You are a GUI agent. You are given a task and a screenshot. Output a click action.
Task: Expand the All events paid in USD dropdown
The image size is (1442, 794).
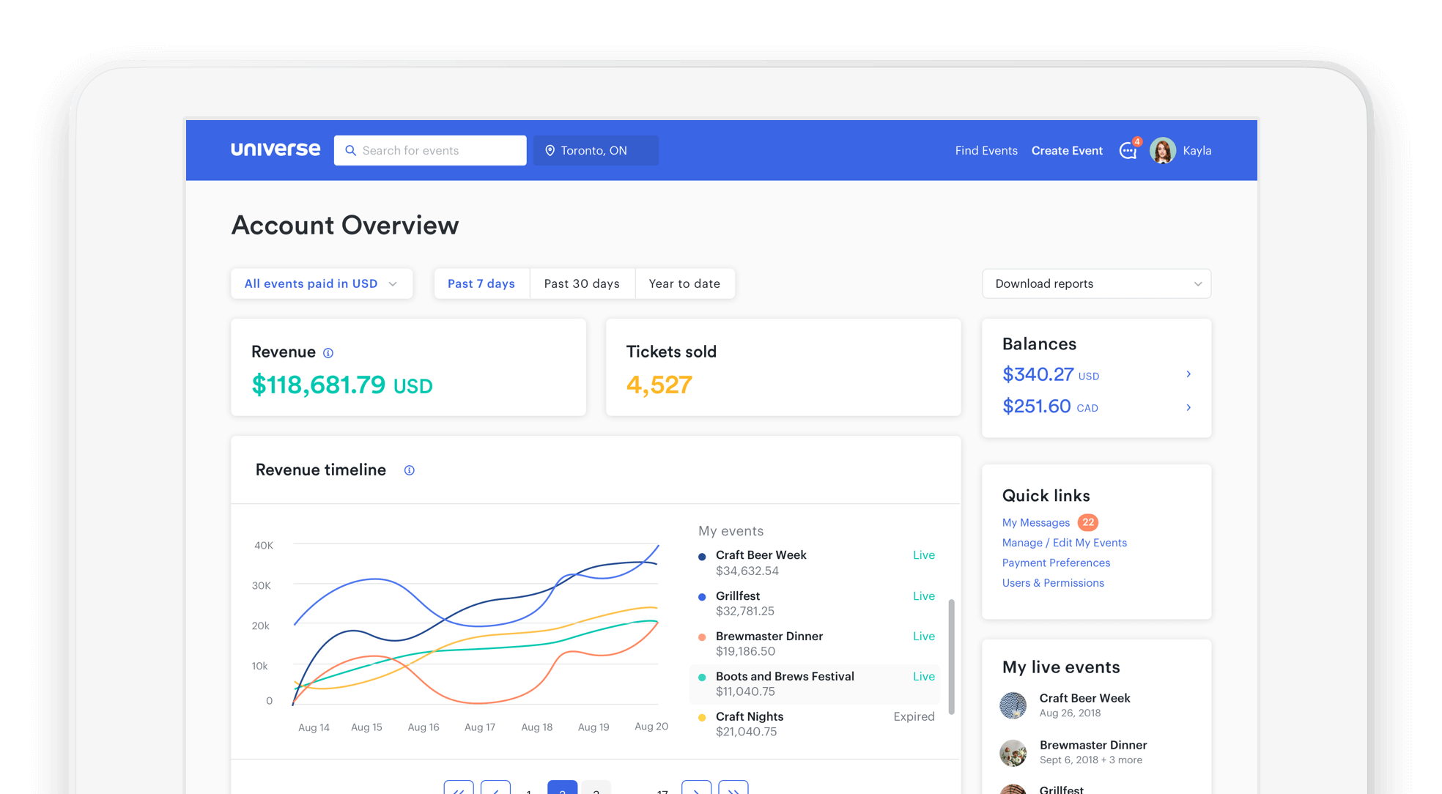point(322,283)
